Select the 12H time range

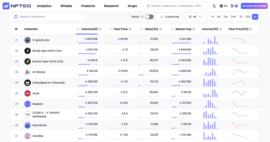226,17
